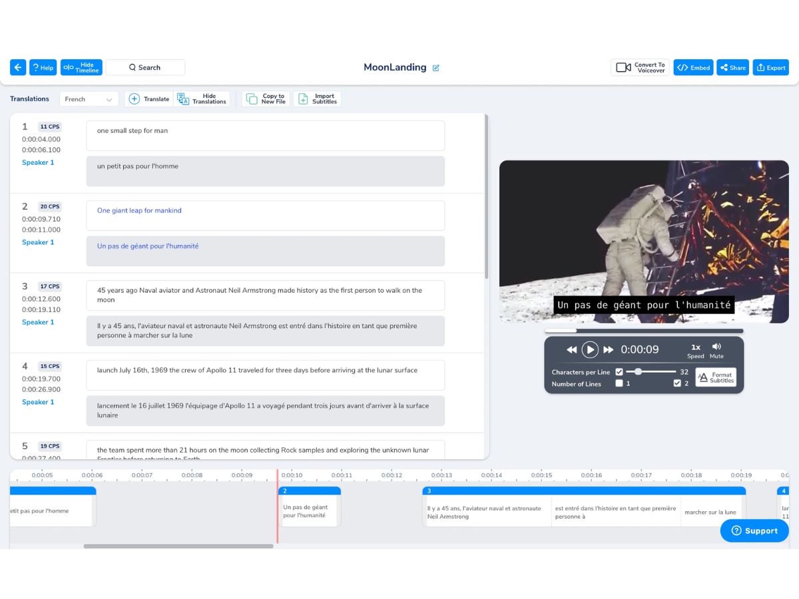Edit the MoonLanding title with pencil icon
The width and height of the screenshot is (799, 599).
point(436,68)
